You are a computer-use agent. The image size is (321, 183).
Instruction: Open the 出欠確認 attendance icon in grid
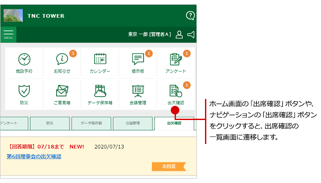pos(175,94)
